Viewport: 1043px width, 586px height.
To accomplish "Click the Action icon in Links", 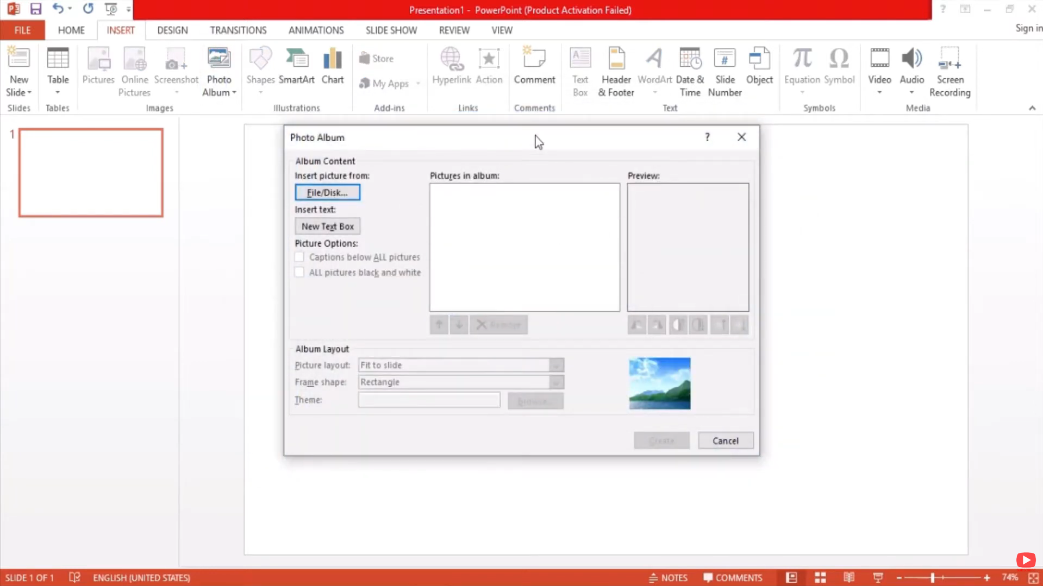I will pos(489,59).
